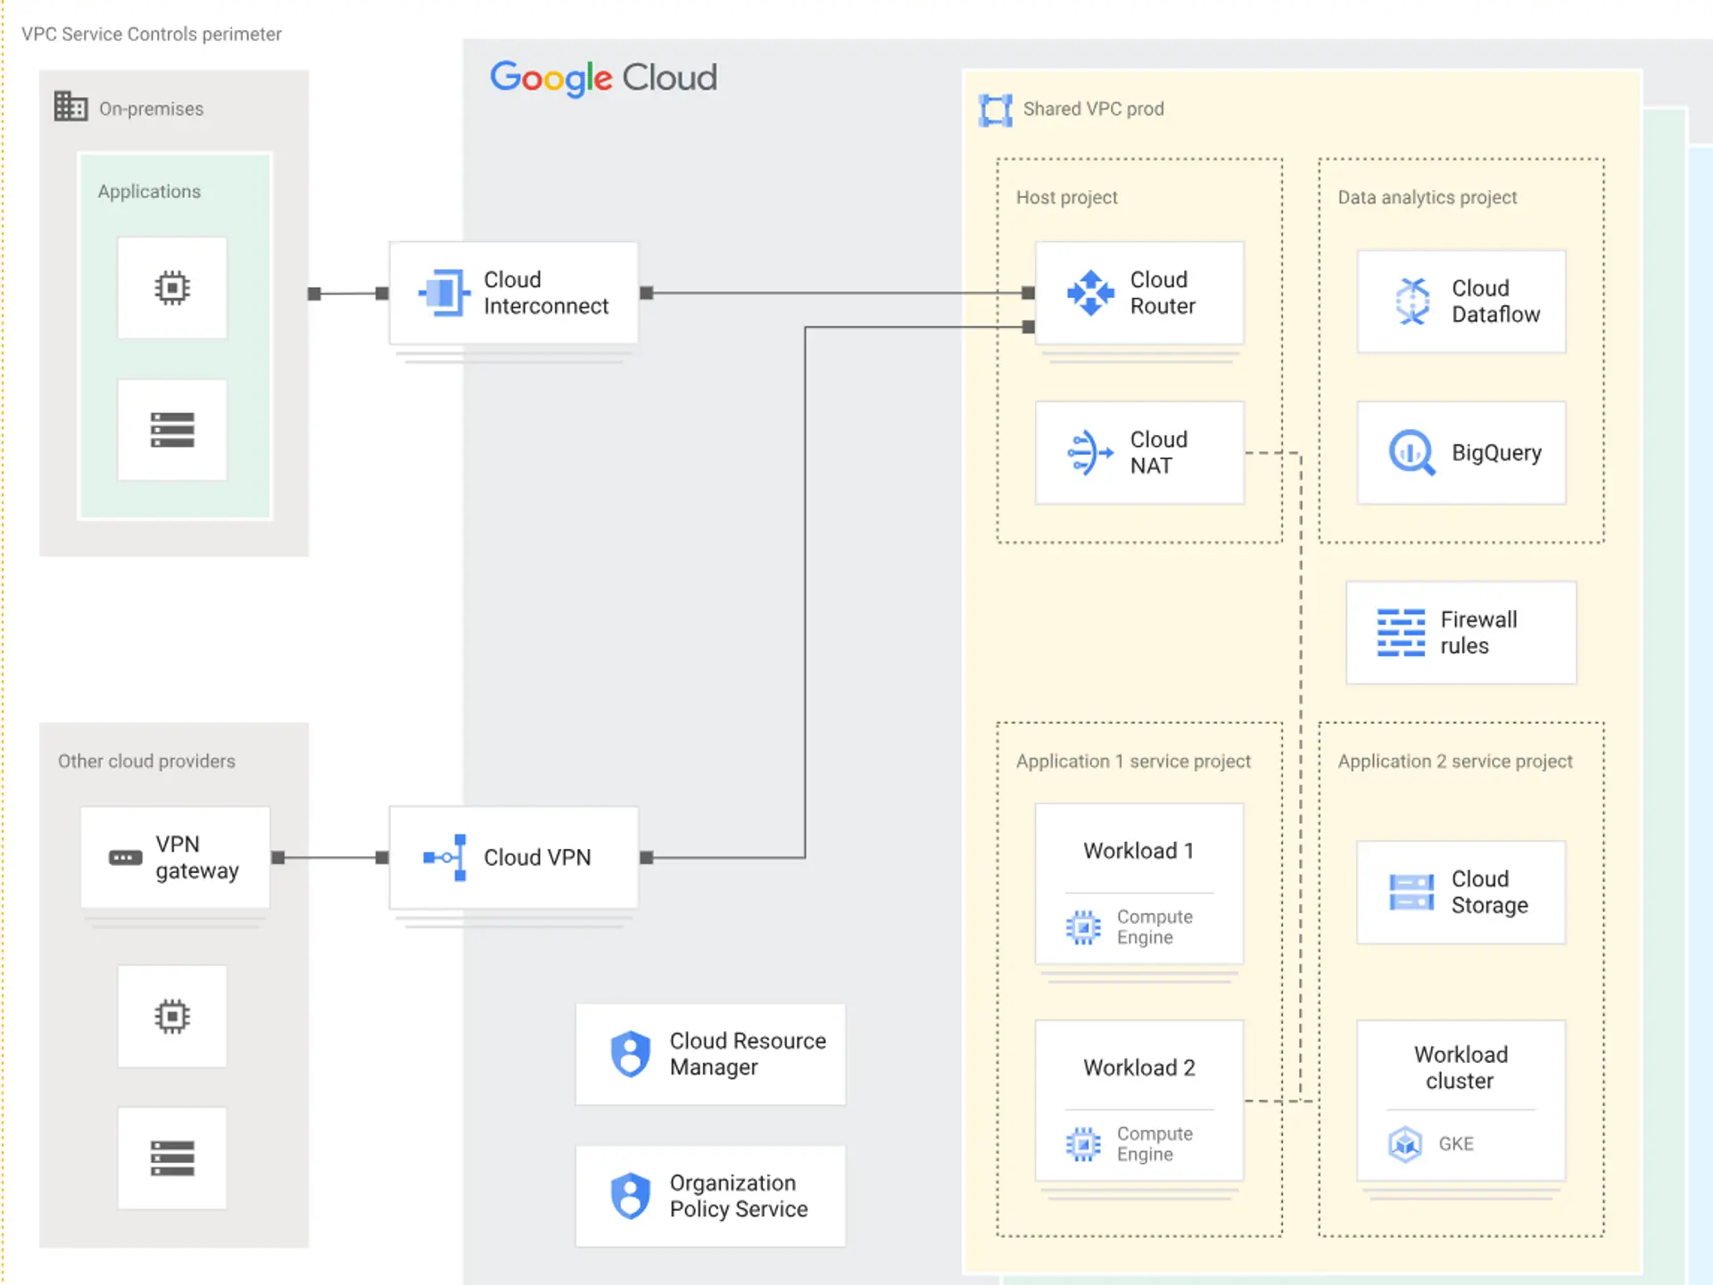The width and height of the screenshot is (1713, 1285).
Task: Click the Shared VPC prod icon
Action: (x=996, y=110)
